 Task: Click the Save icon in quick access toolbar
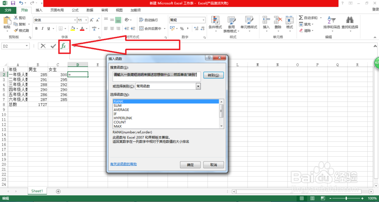pos(13,3)
